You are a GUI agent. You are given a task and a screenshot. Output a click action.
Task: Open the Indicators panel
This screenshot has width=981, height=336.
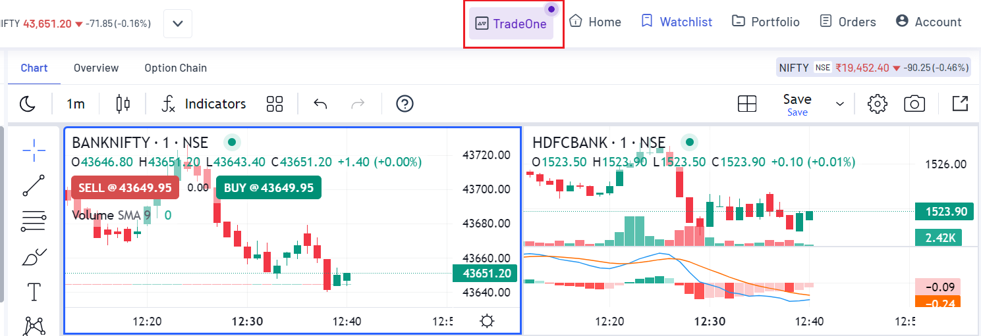204,104
